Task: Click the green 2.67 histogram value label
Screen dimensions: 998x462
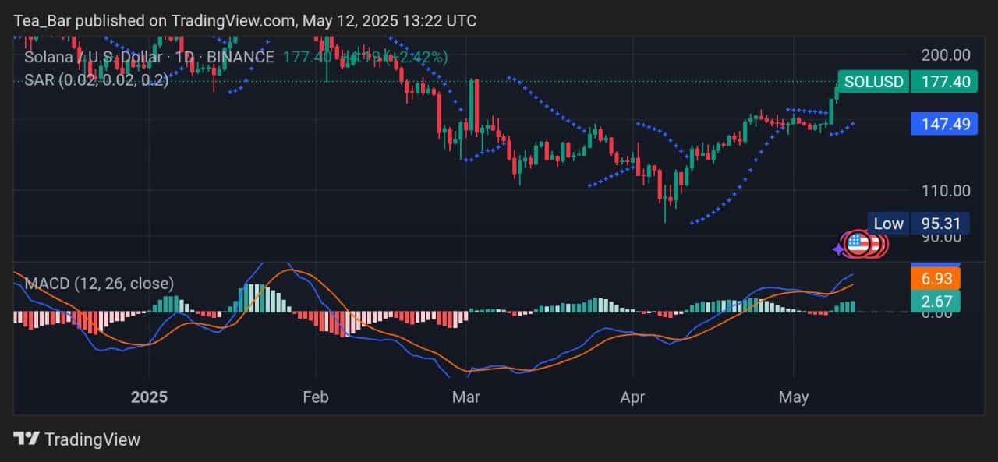Action: click(x=935, y=302)
